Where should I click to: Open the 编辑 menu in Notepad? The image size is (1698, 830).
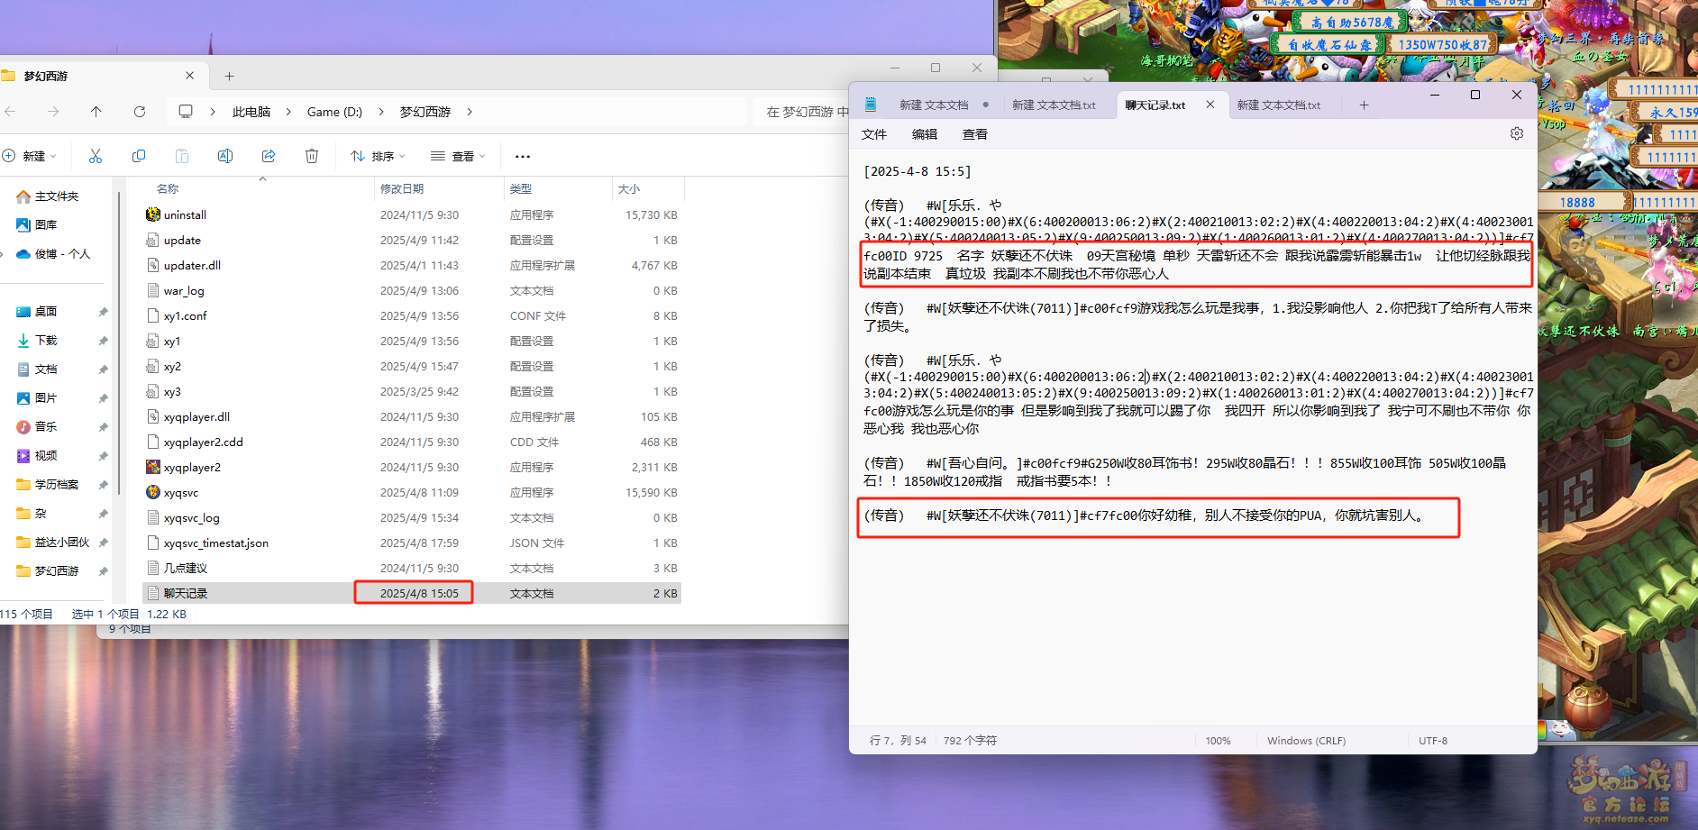point(925,134)
